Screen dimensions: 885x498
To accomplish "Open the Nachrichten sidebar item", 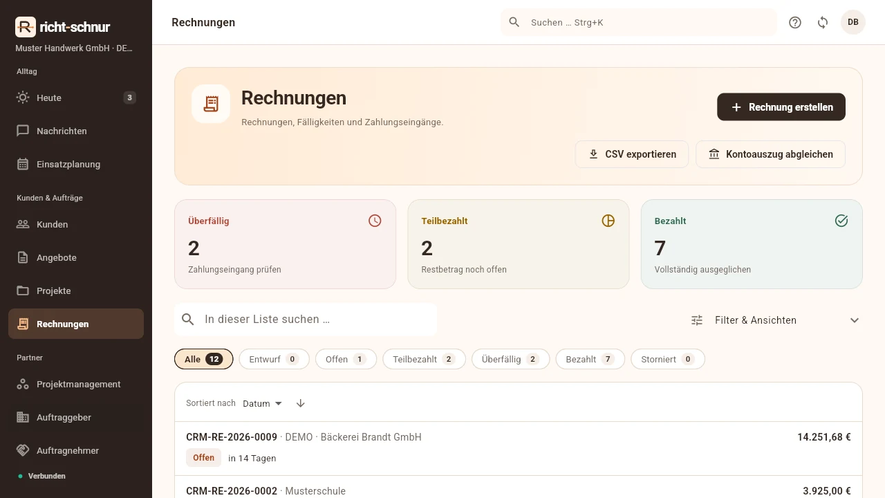I will point(76,131).
